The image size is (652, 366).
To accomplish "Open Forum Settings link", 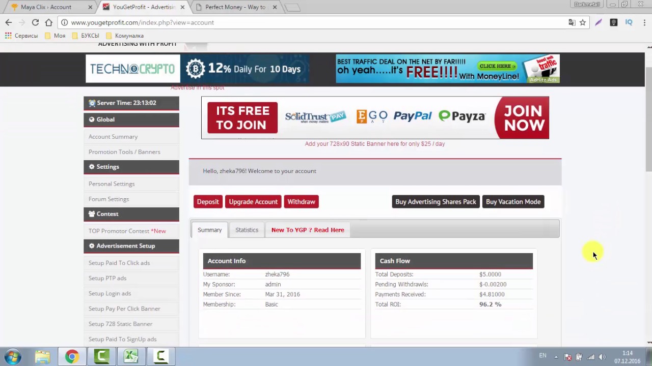I will click(x=108, y=199).
